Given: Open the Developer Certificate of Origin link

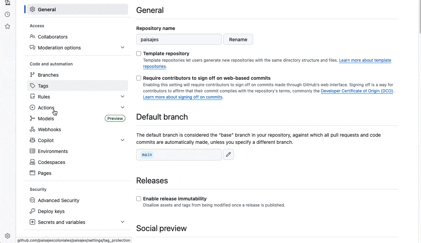Looking at the screenshot, I should 356,91.
